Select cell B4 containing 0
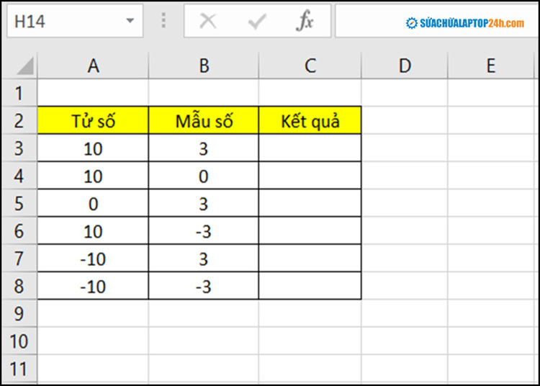The image size is (540, 386). coord(204,176)
